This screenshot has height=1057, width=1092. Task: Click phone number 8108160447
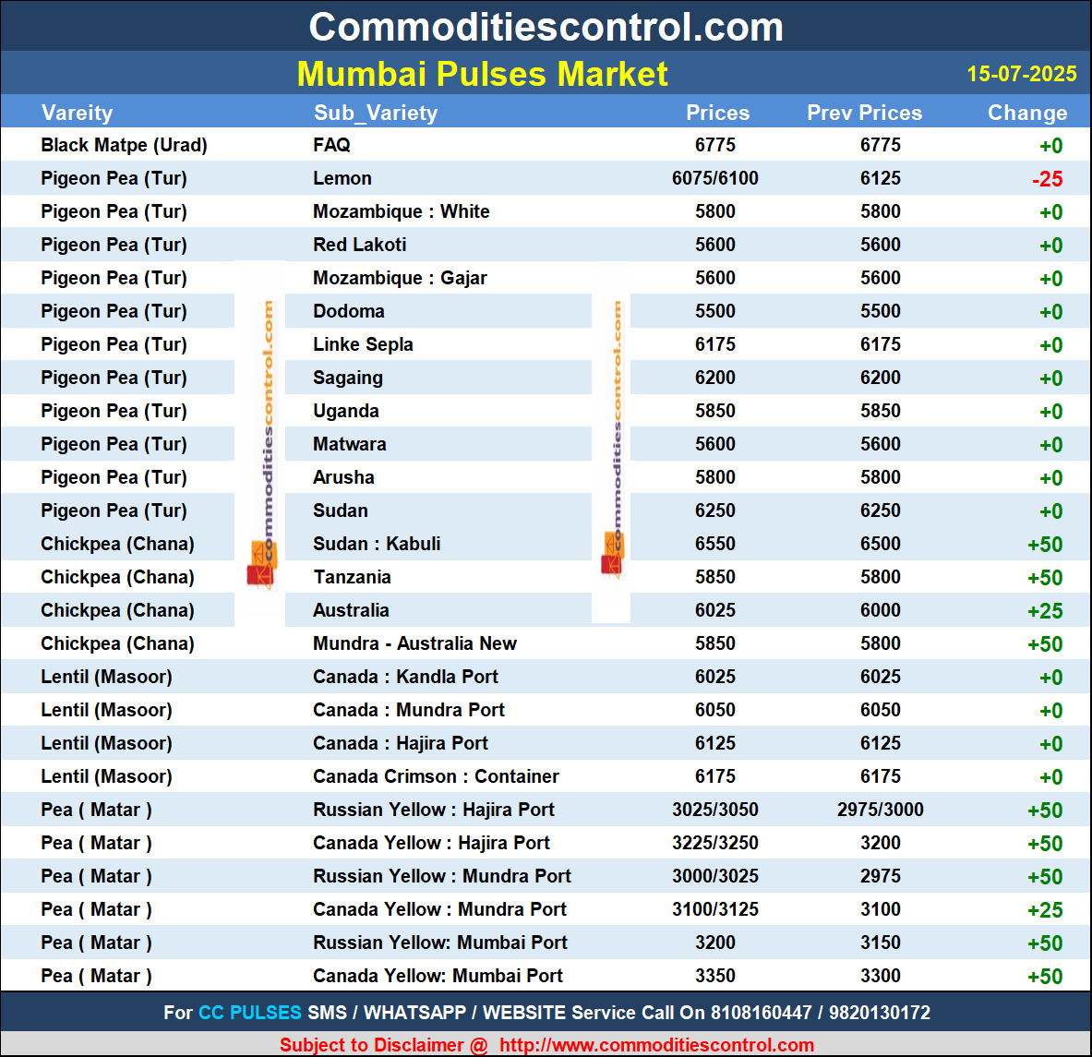point(761,1013)
